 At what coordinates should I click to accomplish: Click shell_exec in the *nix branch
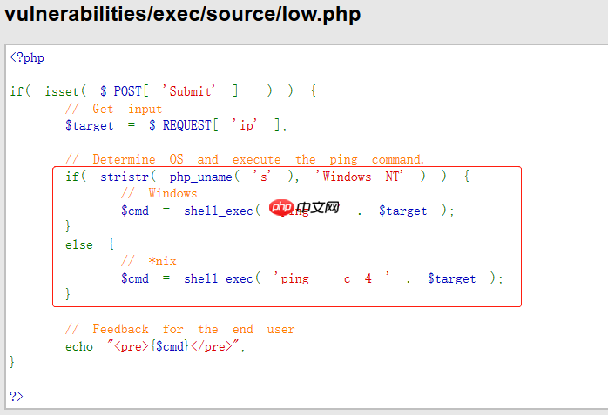[218, 279]
